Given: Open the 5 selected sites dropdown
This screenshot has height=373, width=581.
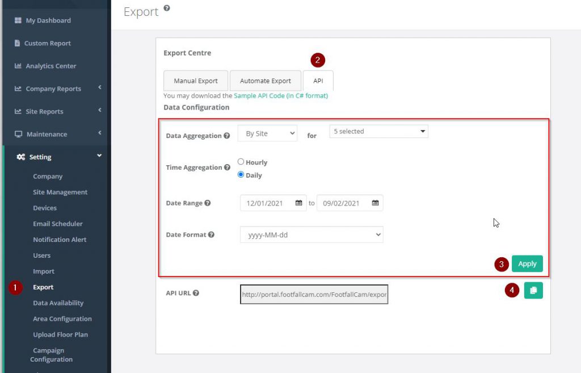Looking at the screenshot, I should [378, 132].
